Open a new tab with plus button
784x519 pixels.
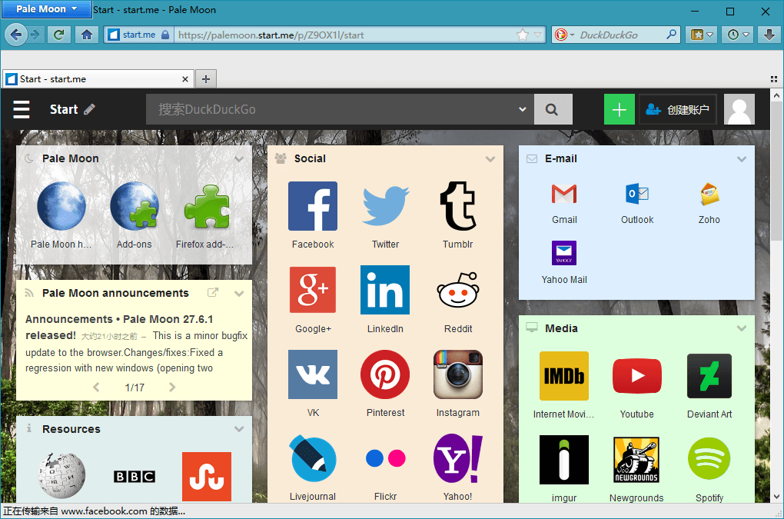tap(206, 78)
